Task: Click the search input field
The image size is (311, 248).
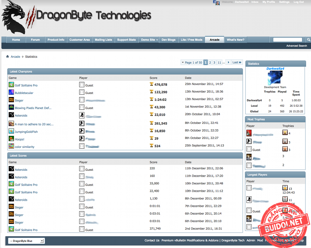Action: click(287, 40)
